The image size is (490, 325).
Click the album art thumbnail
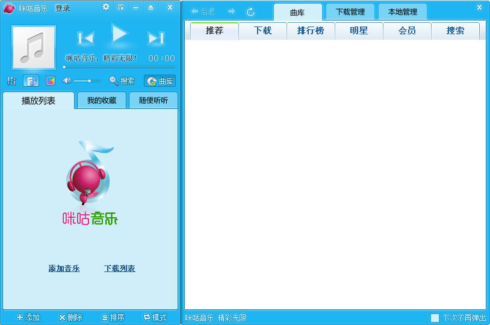(x=34, y=48)
